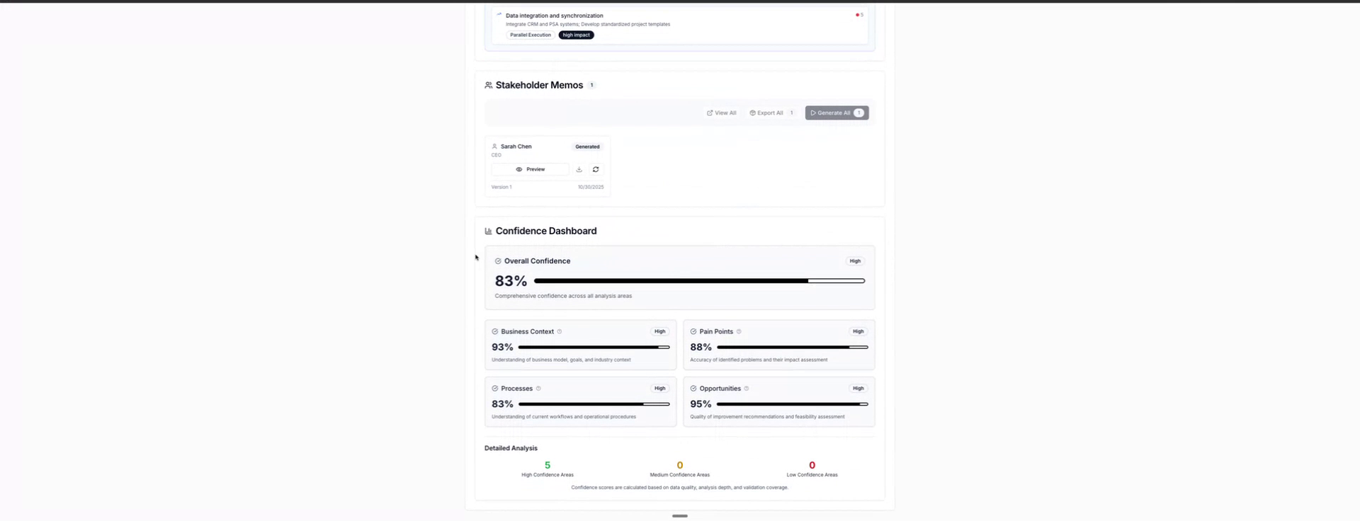Click the Pain Points 88% progress bar

point(792,347)
